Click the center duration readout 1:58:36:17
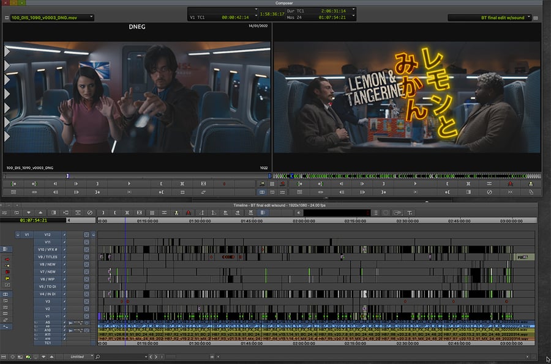 272,14
